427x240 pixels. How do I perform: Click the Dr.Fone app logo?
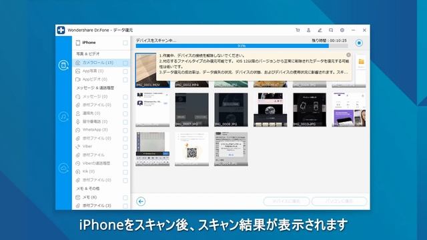(x=61, y=30)
